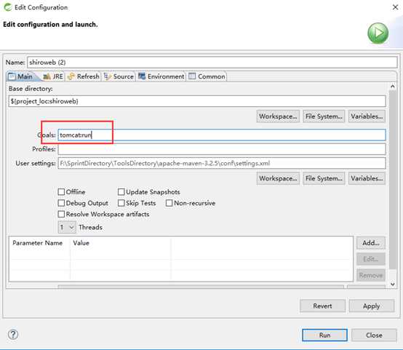
Task: Focus the Goals input field
Action: (222, 135)
